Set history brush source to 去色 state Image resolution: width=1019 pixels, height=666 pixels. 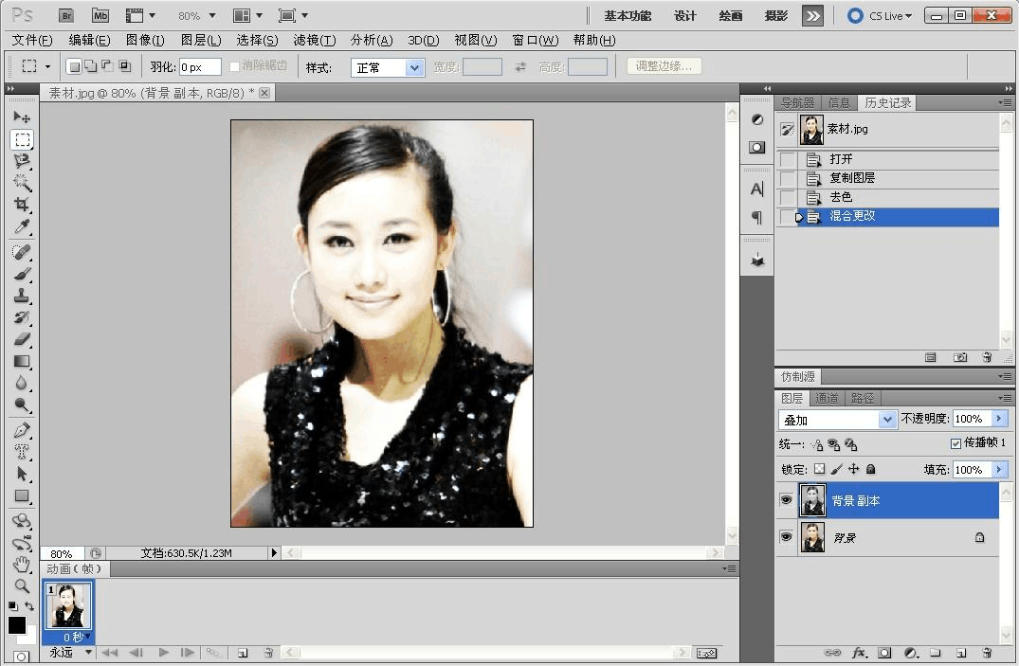pos(788,197)
